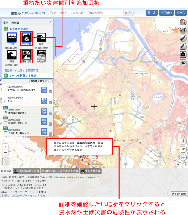
Task: Open the 使い方 usage guide
Action: [151, 13]
